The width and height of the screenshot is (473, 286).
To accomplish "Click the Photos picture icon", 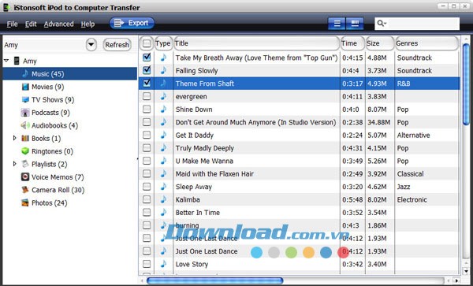I will [25, 202].
